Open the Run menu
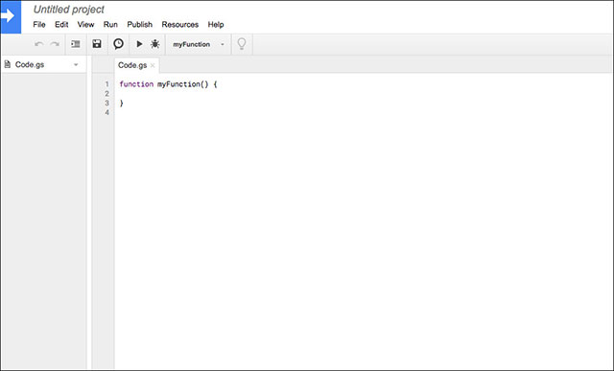This screenshot has width=614, height=371. [110, 24]
